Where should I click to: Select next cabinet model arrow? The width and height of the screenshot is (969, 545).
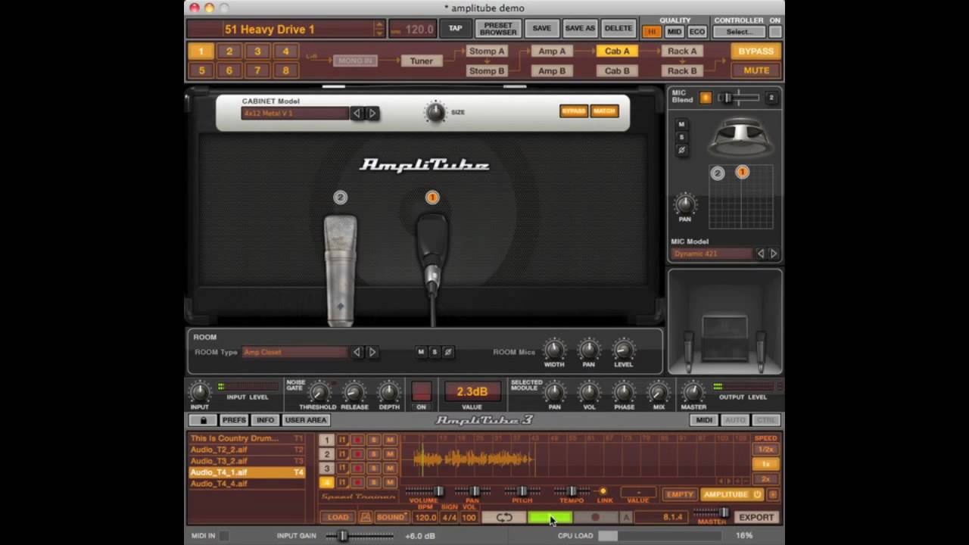[x=372, y=114]
